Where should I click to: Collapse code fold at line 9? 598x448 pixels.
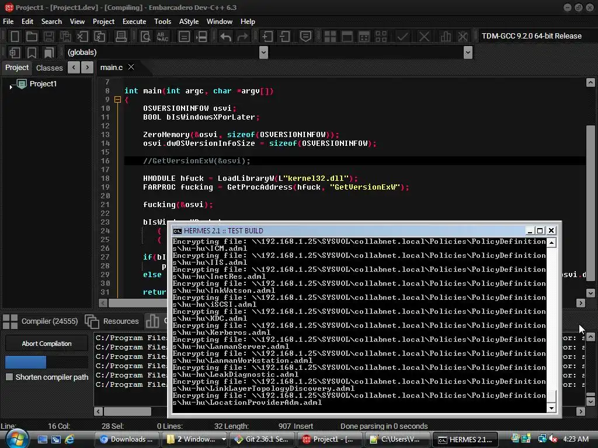[118, 99]
